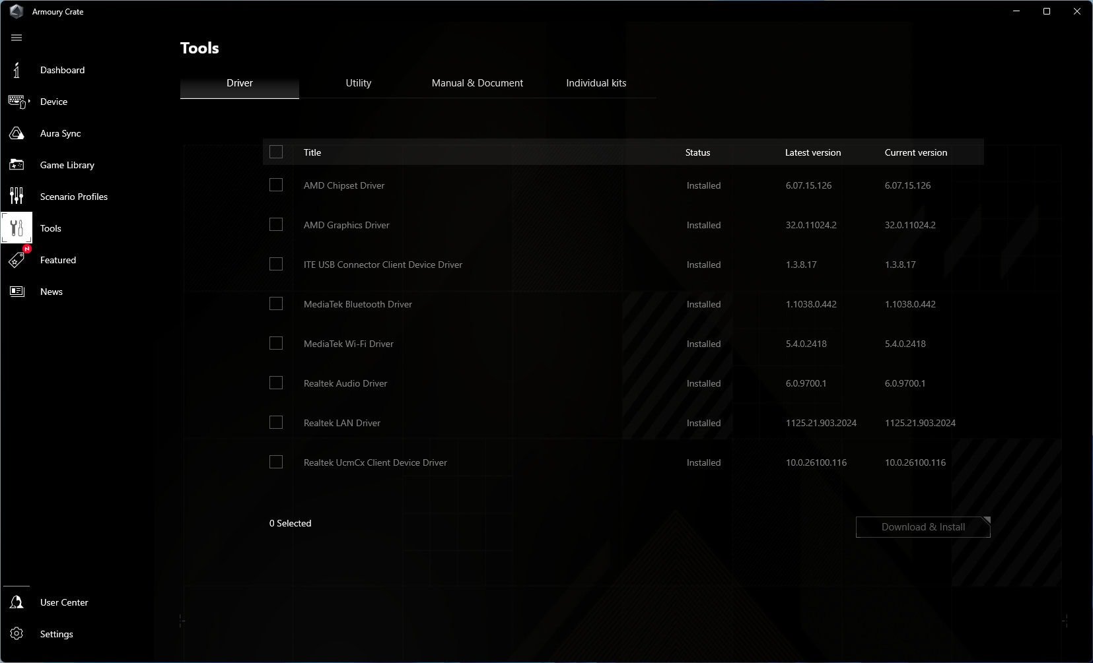Open the Settings gear icon
This screenshot has height=663, width=1093.
point(17,634)
